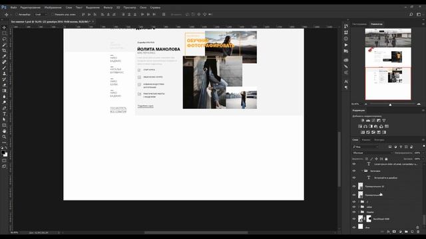Hide the Прямоугольник 20 layer

(354, 187)
